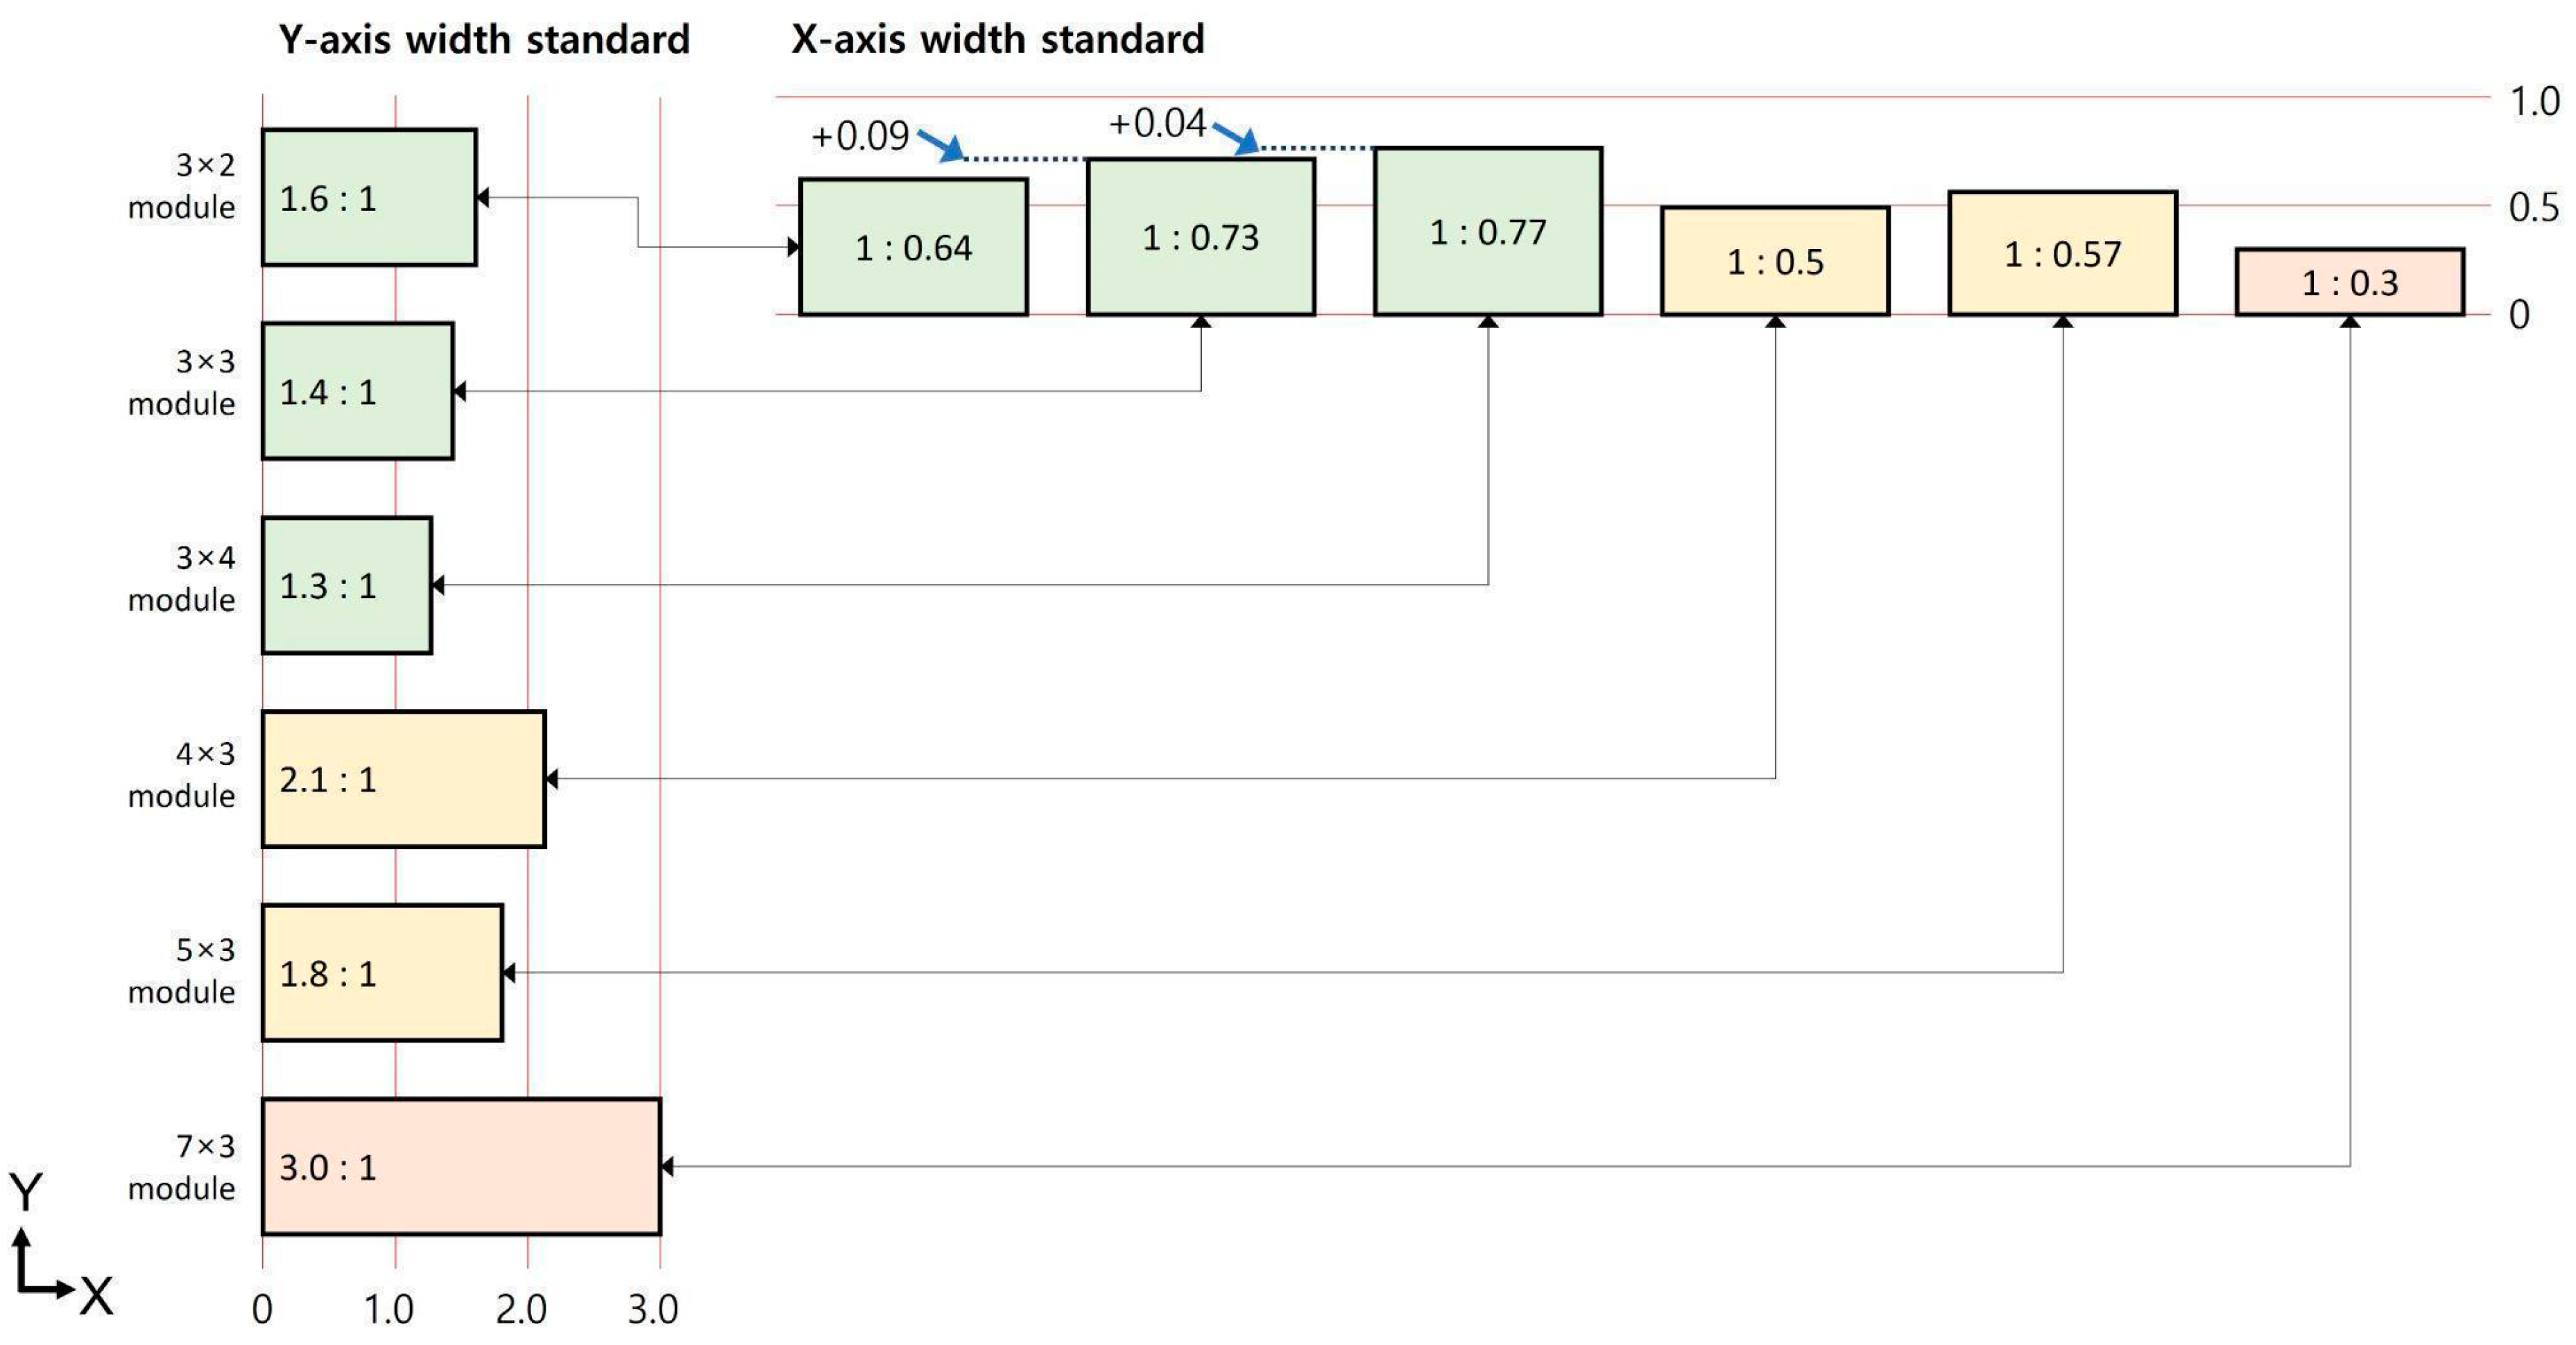
Task: Click the 7×3 module label
Action: click(x=183, y=1167)
